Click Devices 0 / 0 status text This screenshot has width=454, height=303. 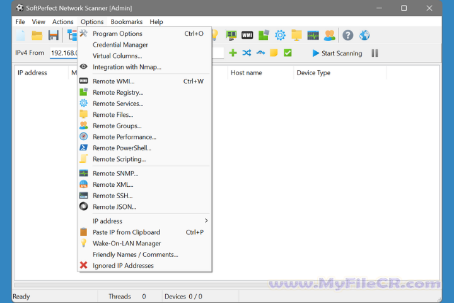coord(183,296)
